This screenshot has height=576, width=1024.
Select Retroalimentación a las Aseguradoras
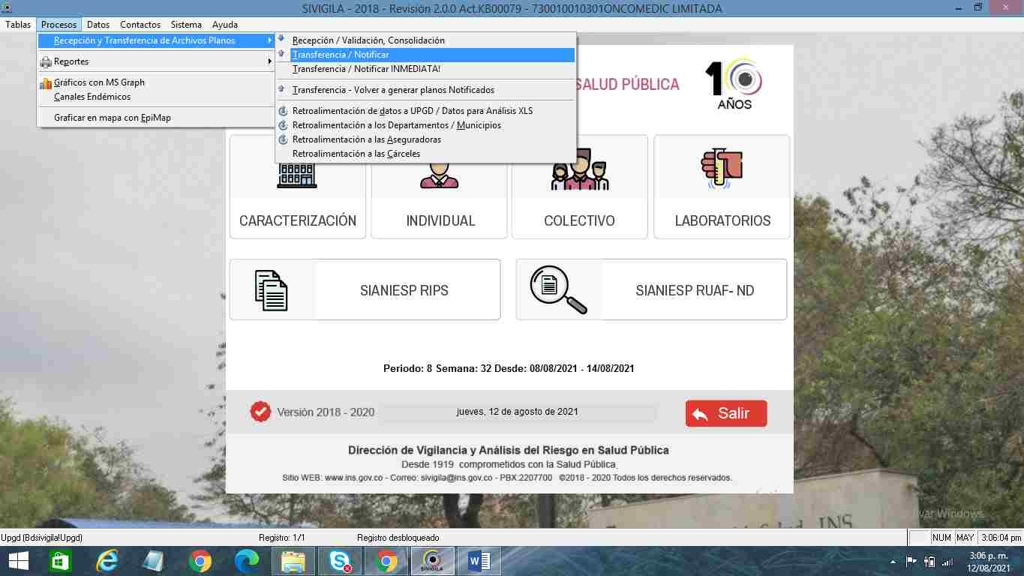tap(366, 139)
